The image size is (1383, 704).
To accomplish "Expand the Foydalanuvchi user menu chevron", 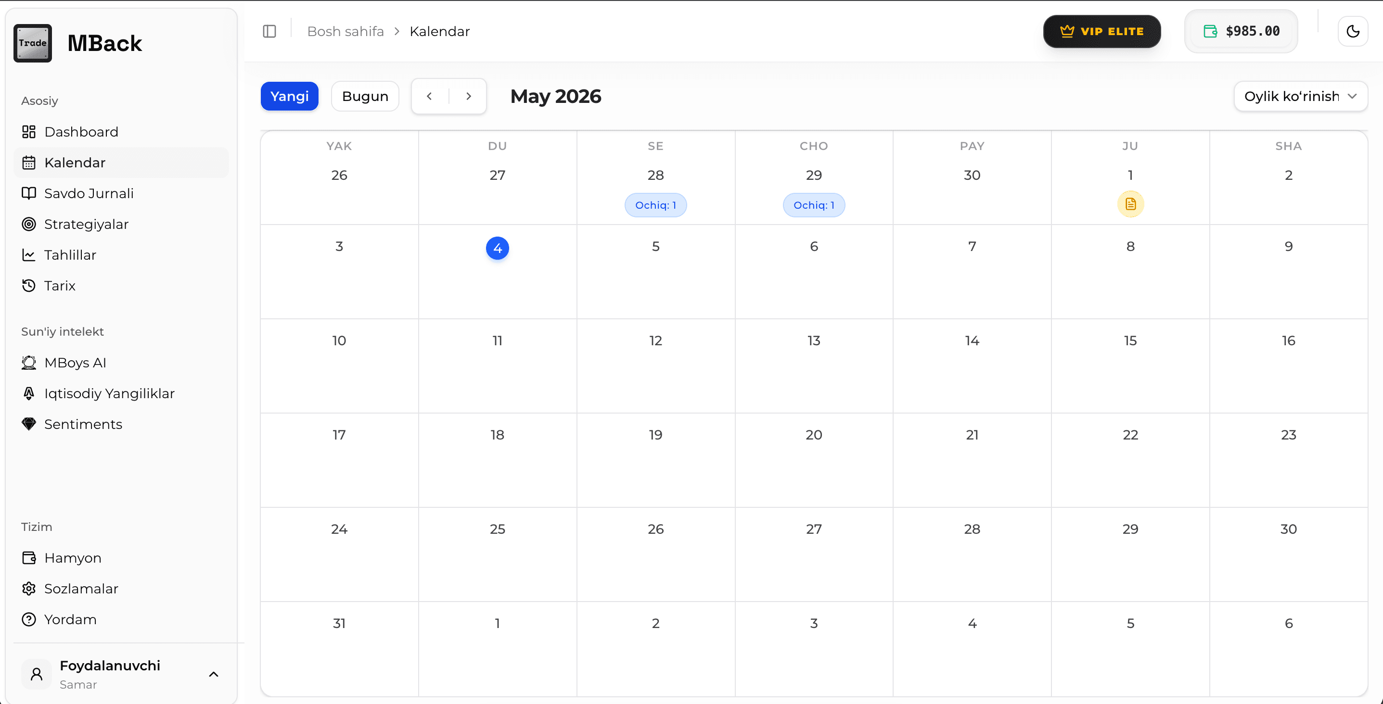I will tap(213, 674).
